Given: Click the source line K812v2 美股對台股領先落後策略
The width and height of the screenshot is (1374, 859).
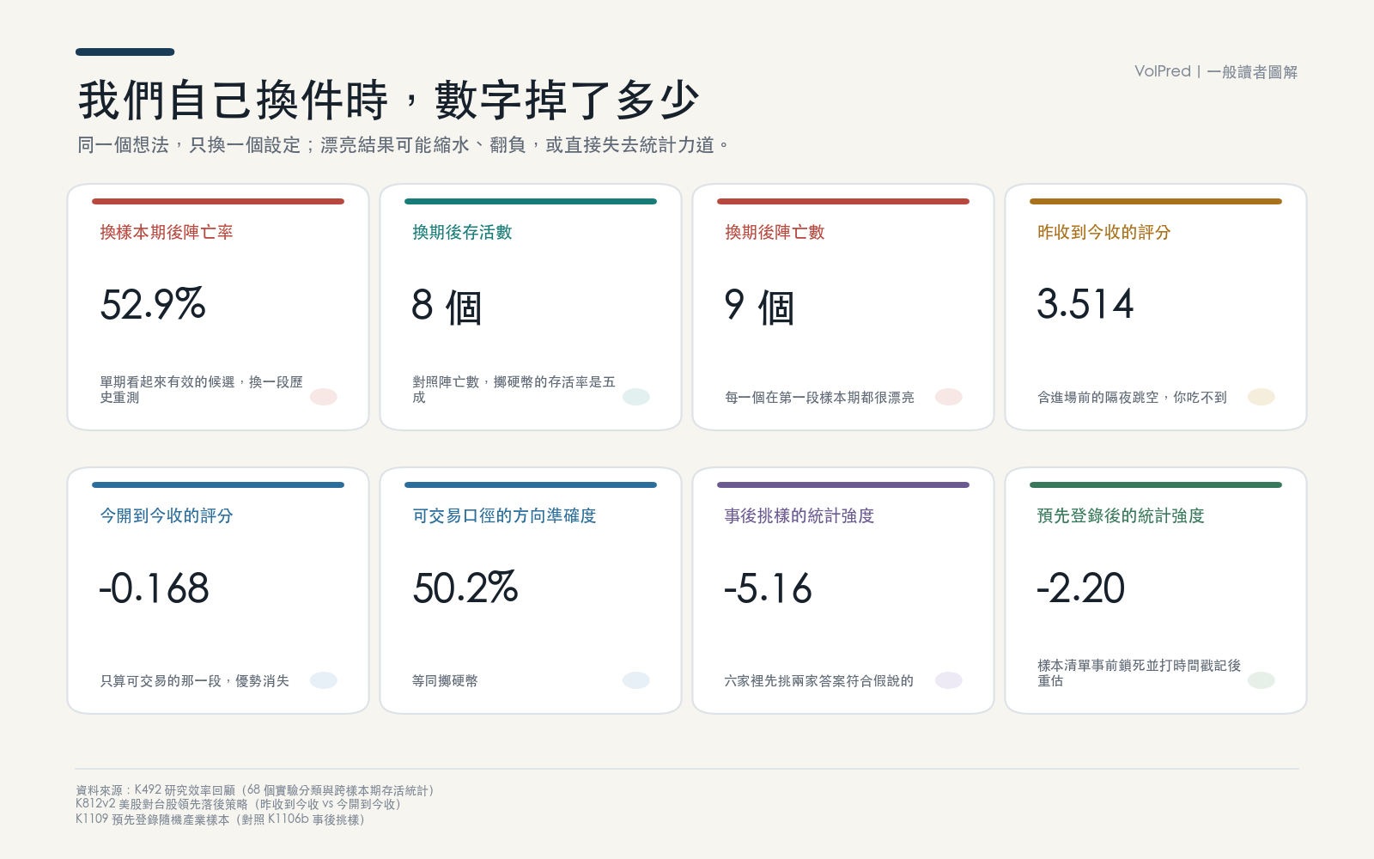Looking at the screenshot, I should (x=240, y=805).
